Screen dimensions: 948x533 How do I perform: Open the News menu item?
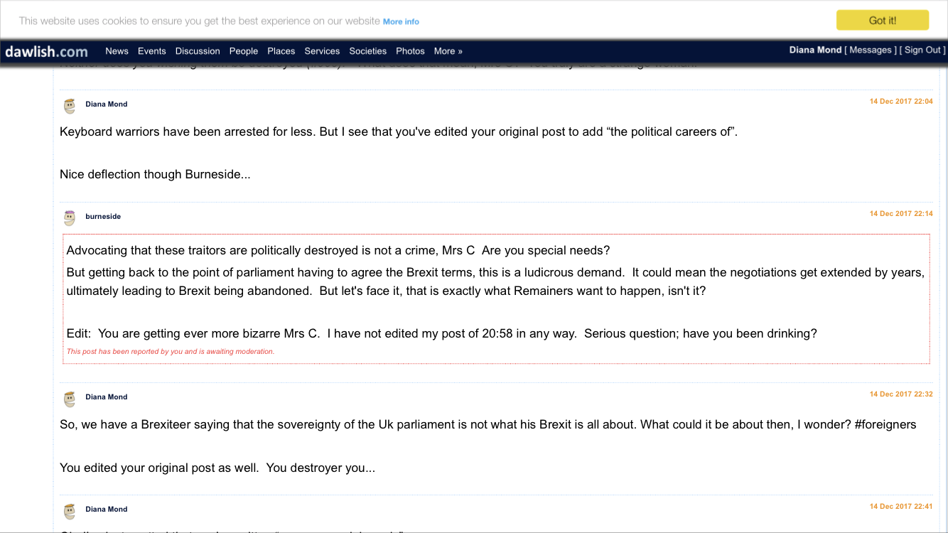tap(117, 51)
